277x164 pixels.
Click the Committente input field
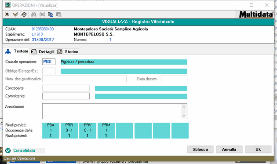point(66,96)
